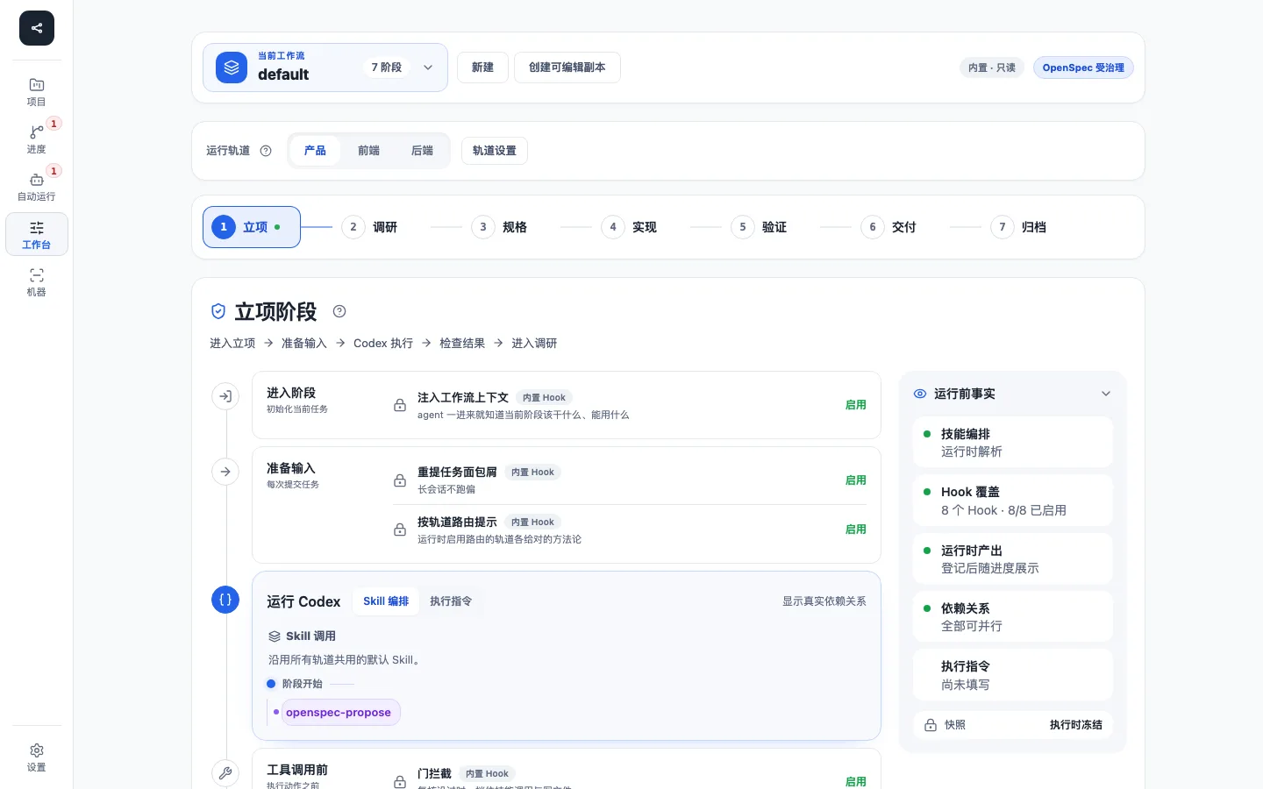This screenshot has height=789, width=1263.
Task: Click the 快照 执行时冻结 row
Action: tap(1013, 725)
